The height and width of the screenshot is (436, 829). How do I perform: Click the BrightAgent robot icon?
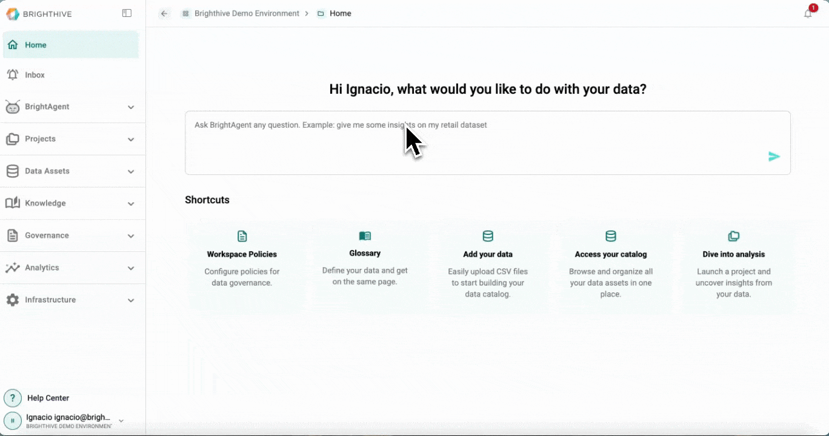(13, 107)
